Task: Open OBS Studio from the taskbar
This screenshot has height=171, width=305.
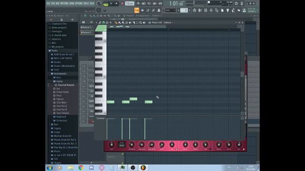Action: (x=133, y=168)
